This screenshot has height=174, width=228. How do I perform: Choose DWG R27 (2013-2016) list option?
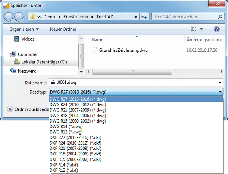[x=136, y=99]
